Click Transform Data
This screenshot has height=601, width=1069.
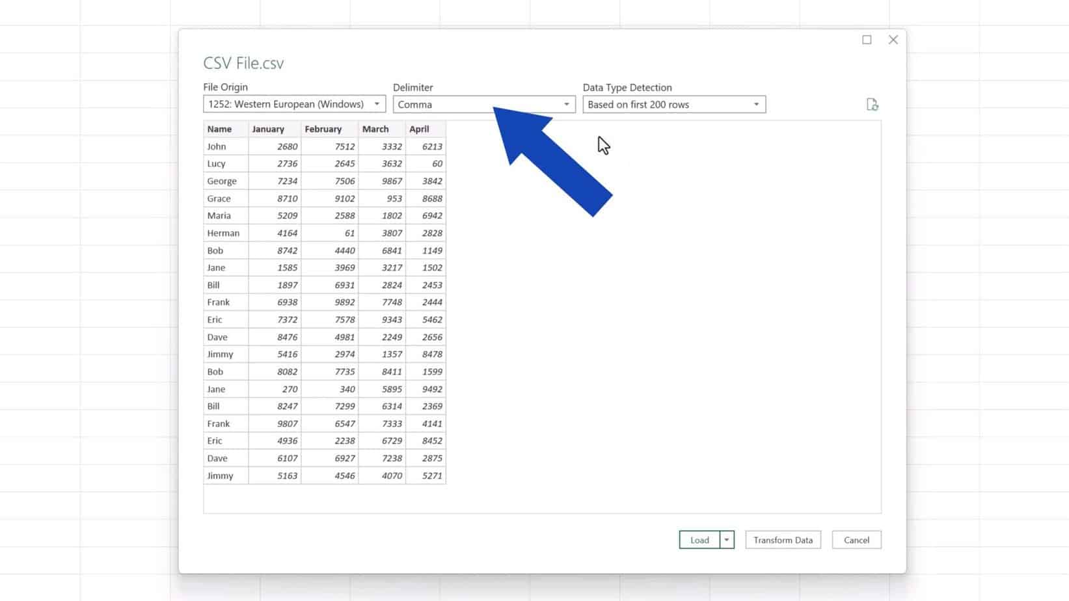[783, 540]
